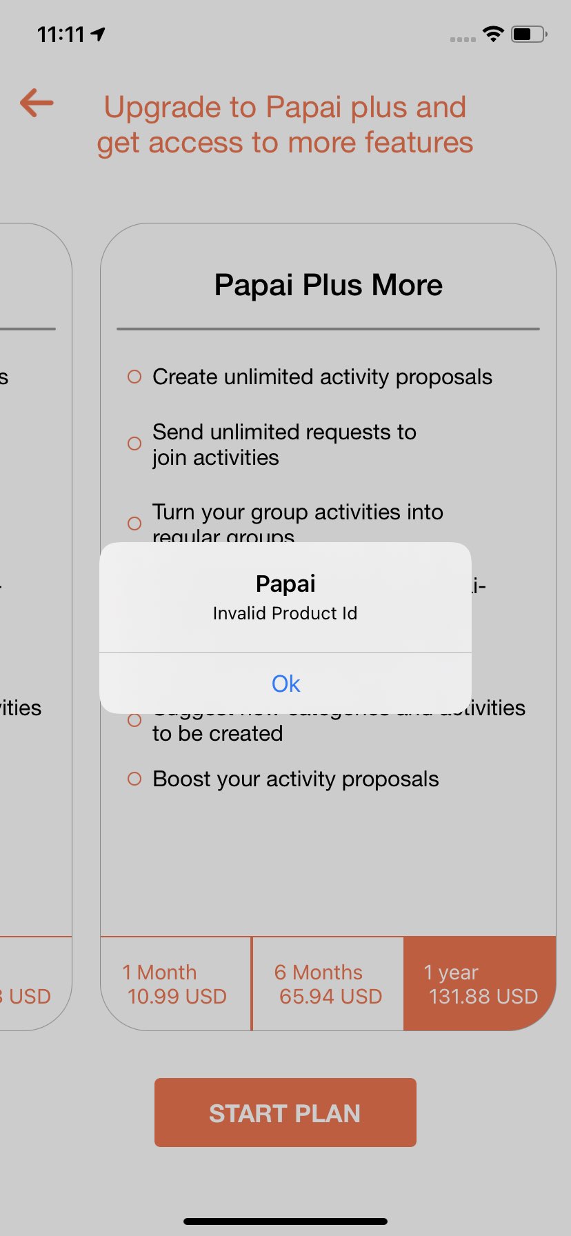Tap the location arrow beside the time
Image resolution: width=571 pixels, height=1236 pixels.
[x=98, y=34]
